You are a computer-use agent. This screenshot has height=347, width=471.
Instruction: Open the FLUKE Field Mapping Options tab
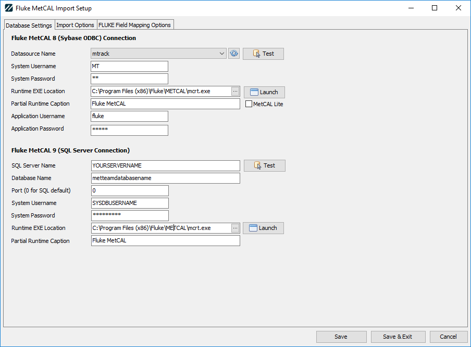(x=134, y=24)
